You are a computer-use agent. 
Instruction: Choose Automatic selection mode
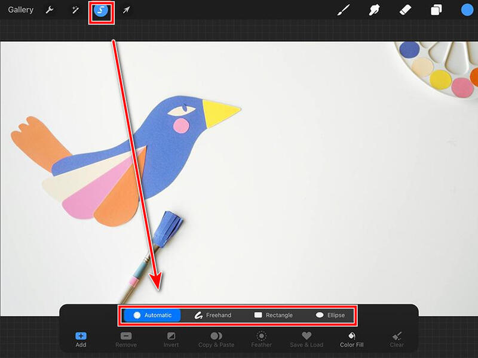(152, 316)
